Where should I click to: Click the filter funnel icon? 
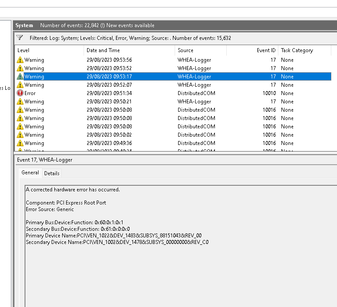coord(20,38)
